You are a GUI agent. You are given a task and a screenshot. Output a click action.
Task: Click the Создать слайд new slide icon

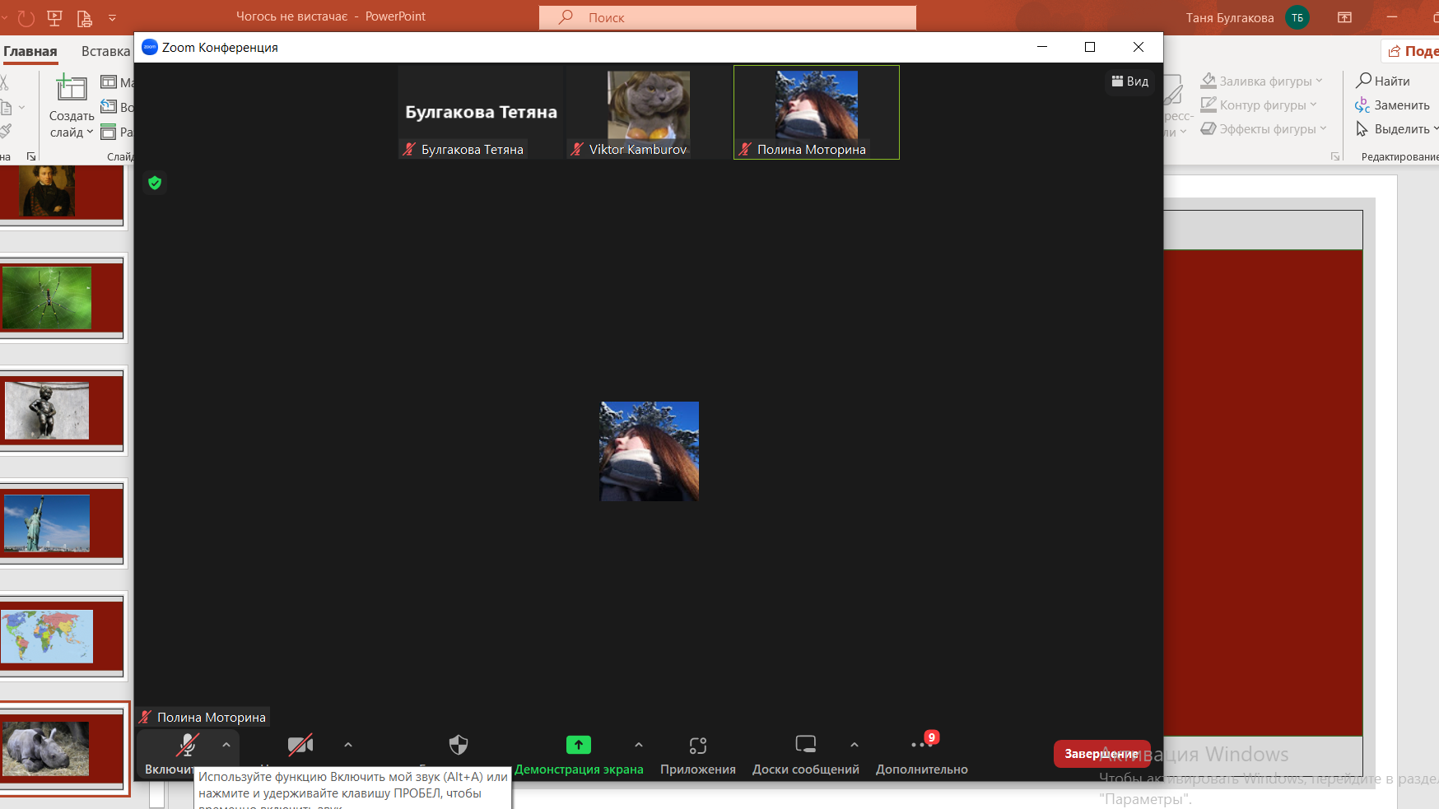coord(72,88)
